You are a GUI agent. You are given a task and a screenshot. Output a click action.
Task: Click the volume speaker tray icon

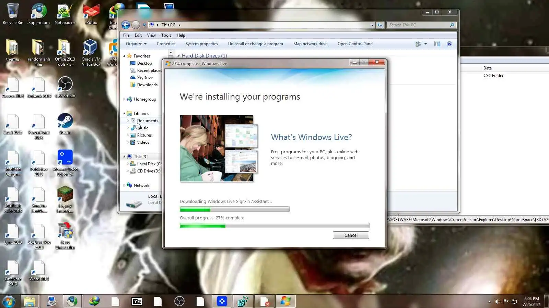point(498,301)
